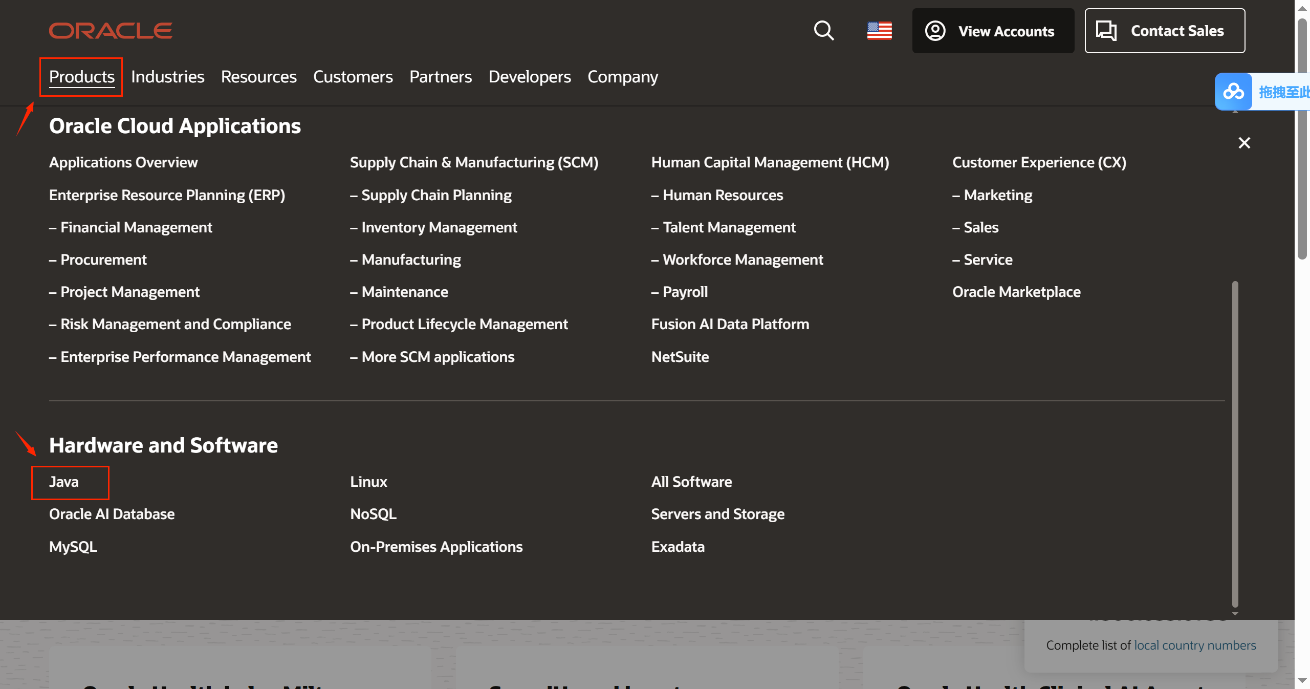Open the Company menu
Screen dimensions: 1310x689
tap(623, 77)
